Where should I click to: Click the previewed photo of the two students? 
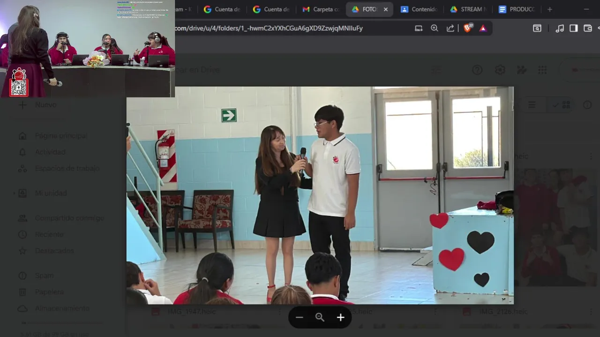pos(320,195)
